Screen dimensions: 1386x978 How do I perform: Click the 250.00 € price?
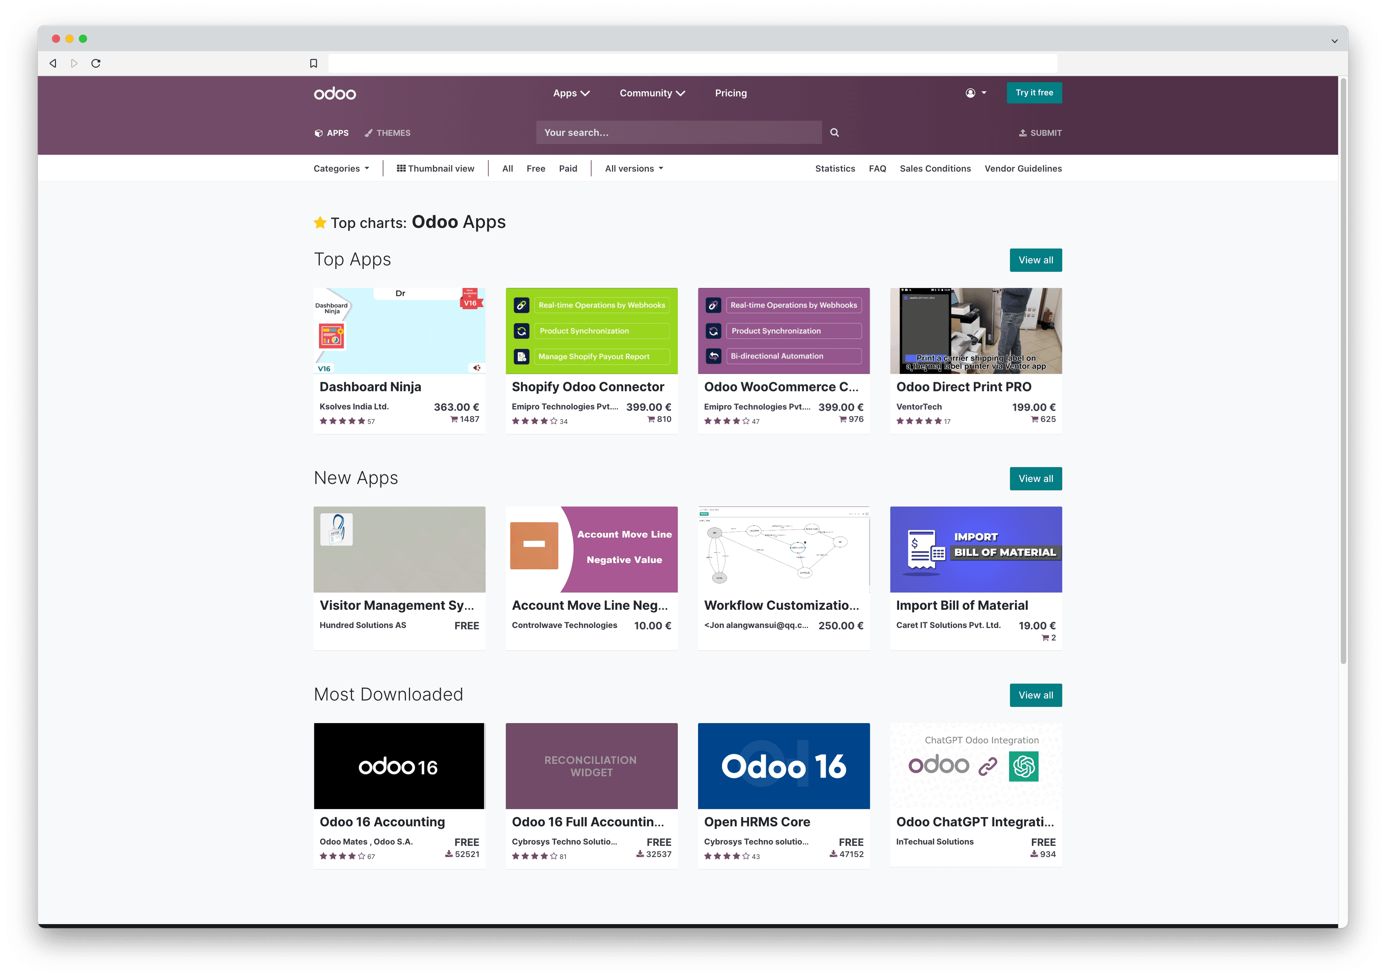pos(840,626)
